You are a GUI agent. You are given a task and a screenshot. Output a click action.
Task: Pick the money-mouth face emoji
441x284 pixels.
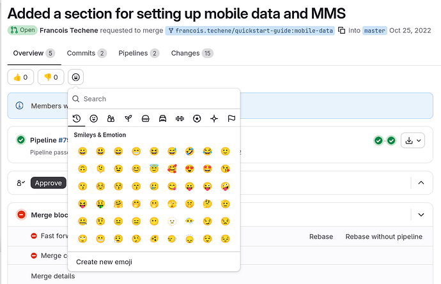point(100,204)
